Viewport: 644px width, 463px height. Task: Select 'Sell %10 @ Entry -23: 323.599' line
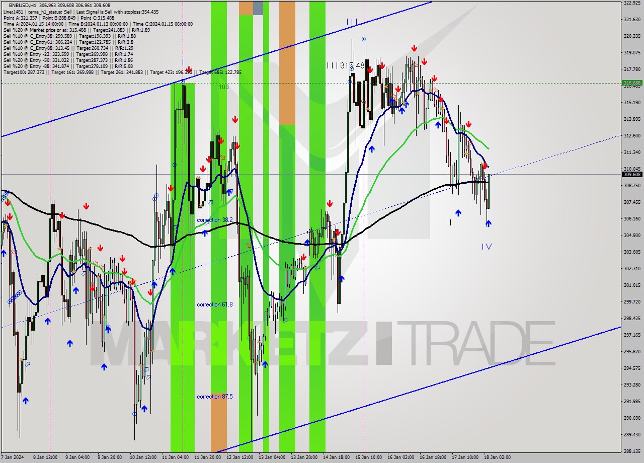[68, 54]
